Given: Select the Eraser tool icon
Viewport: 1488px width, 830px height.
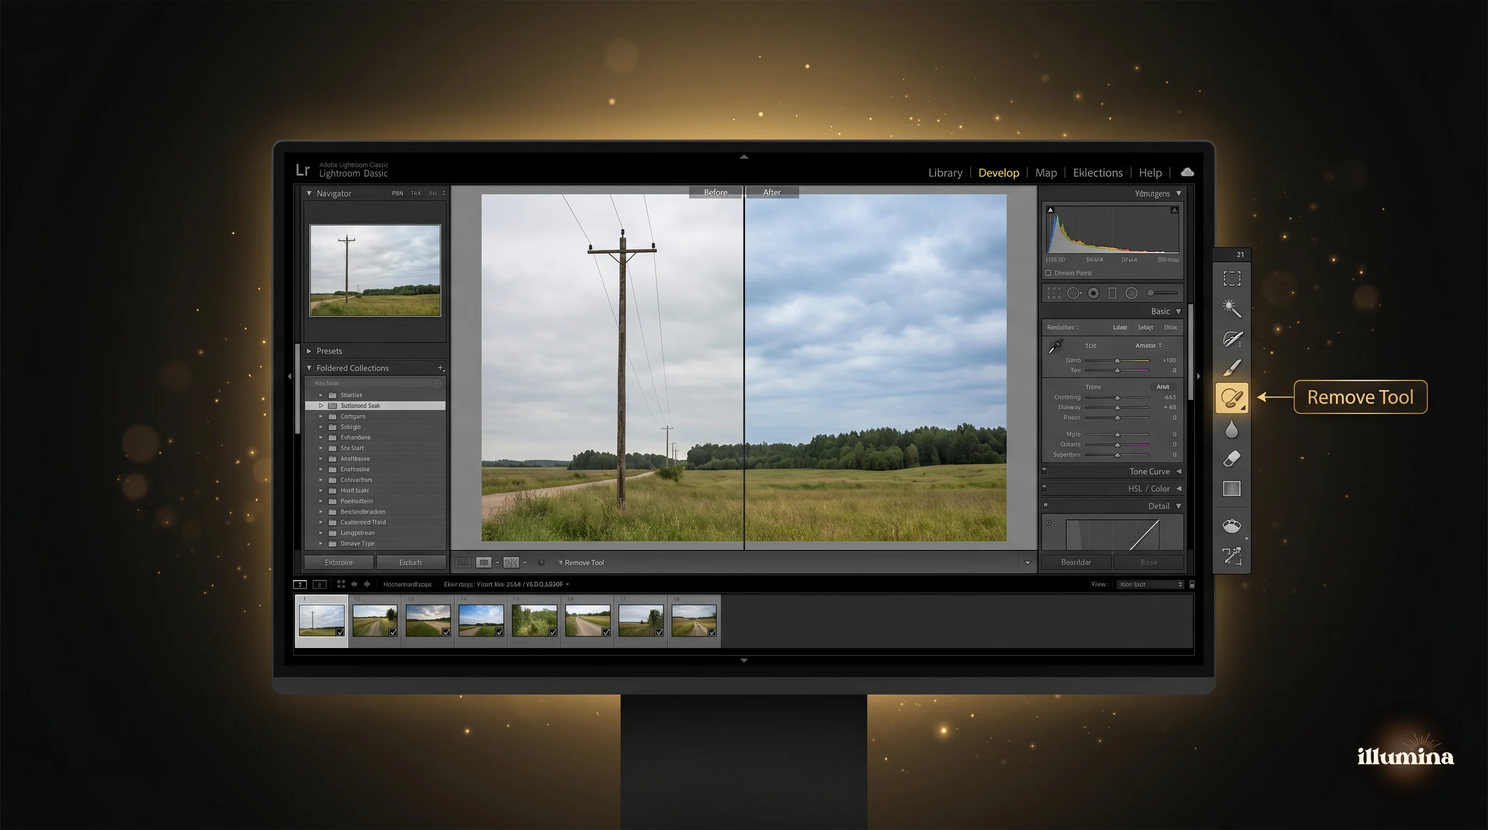Looking at the screenshot, I should [x=1232, y=458].
